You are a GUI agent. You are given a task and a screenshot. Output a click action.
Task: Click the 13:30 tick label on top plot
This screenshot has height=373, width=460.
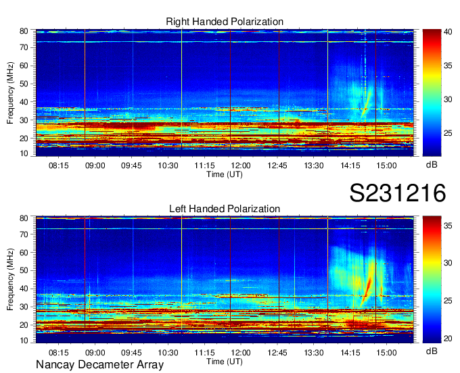click(x=314, y=166)
